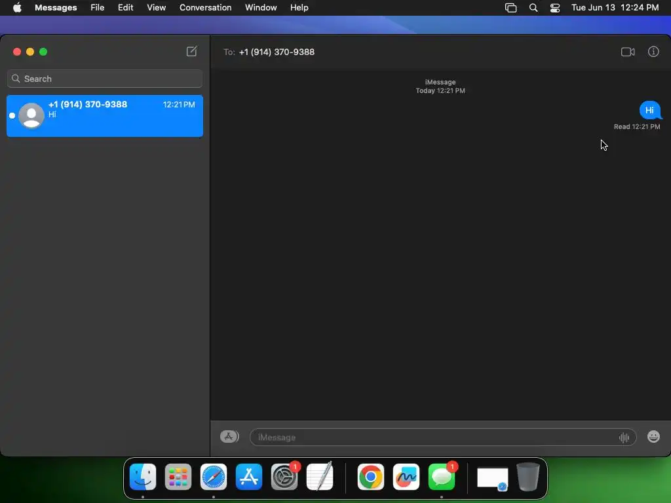Open the Apps button beside message field
Viewport: 671px width, 503px height.
(x=229, y=437)
